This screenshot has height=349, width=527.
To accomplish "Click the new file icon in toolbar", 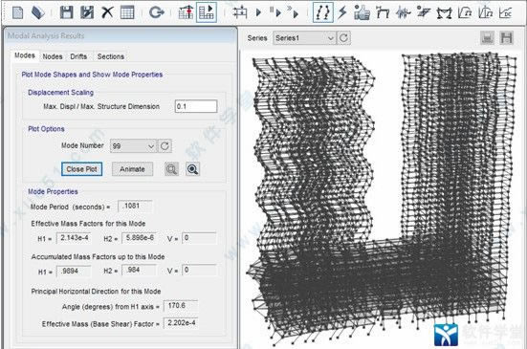I will [x=18, y=12].
